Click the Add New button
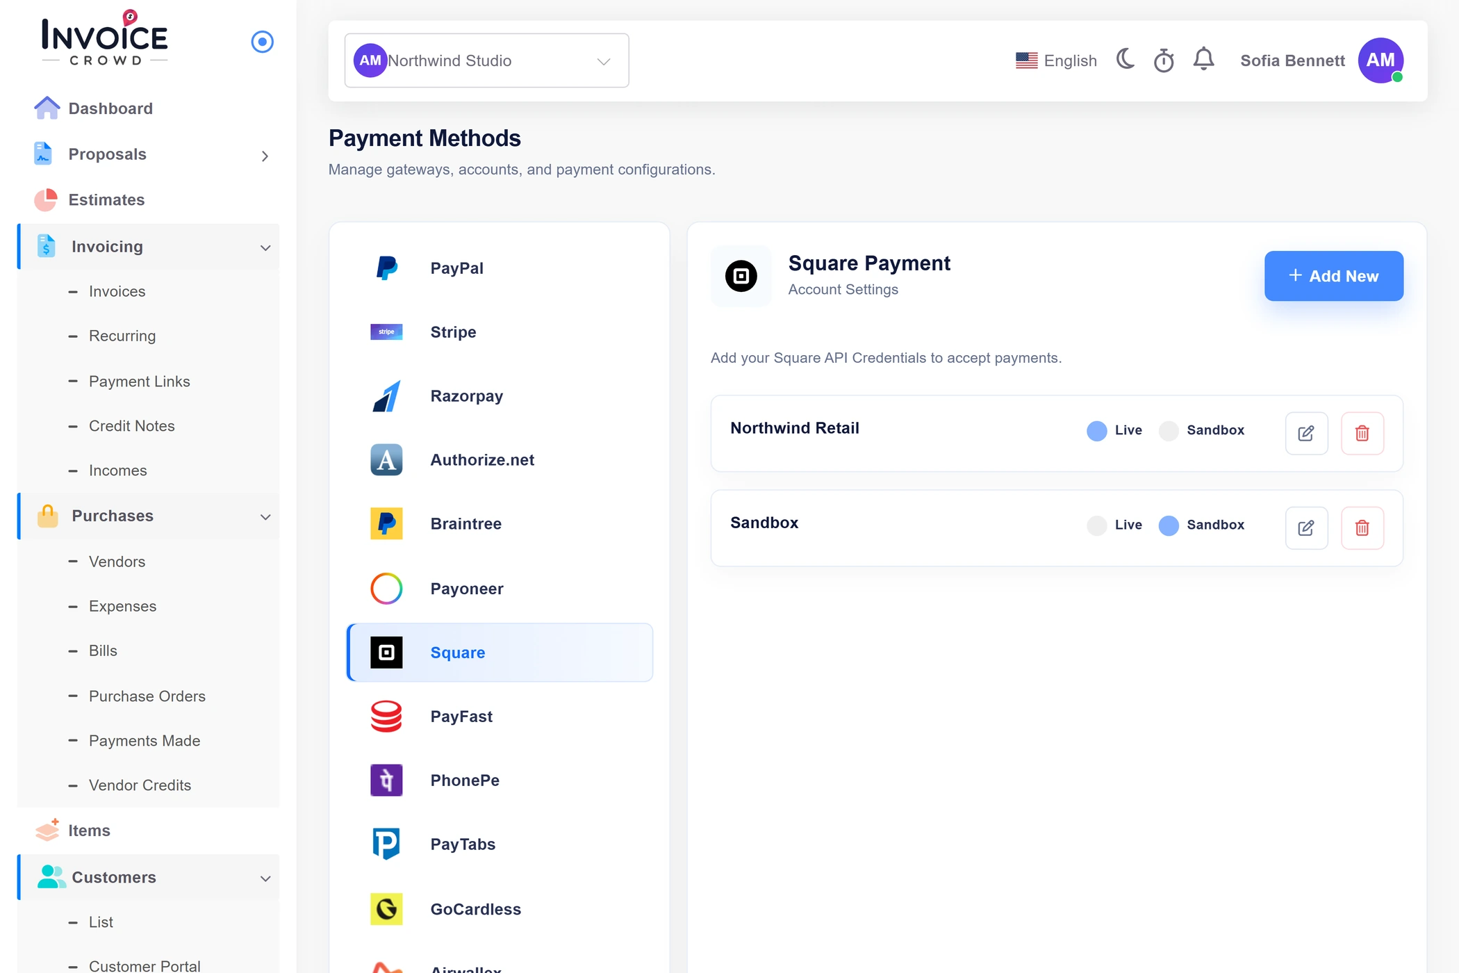The height and width of the screenshot is (973, 1459). (x=1333, y=276)
